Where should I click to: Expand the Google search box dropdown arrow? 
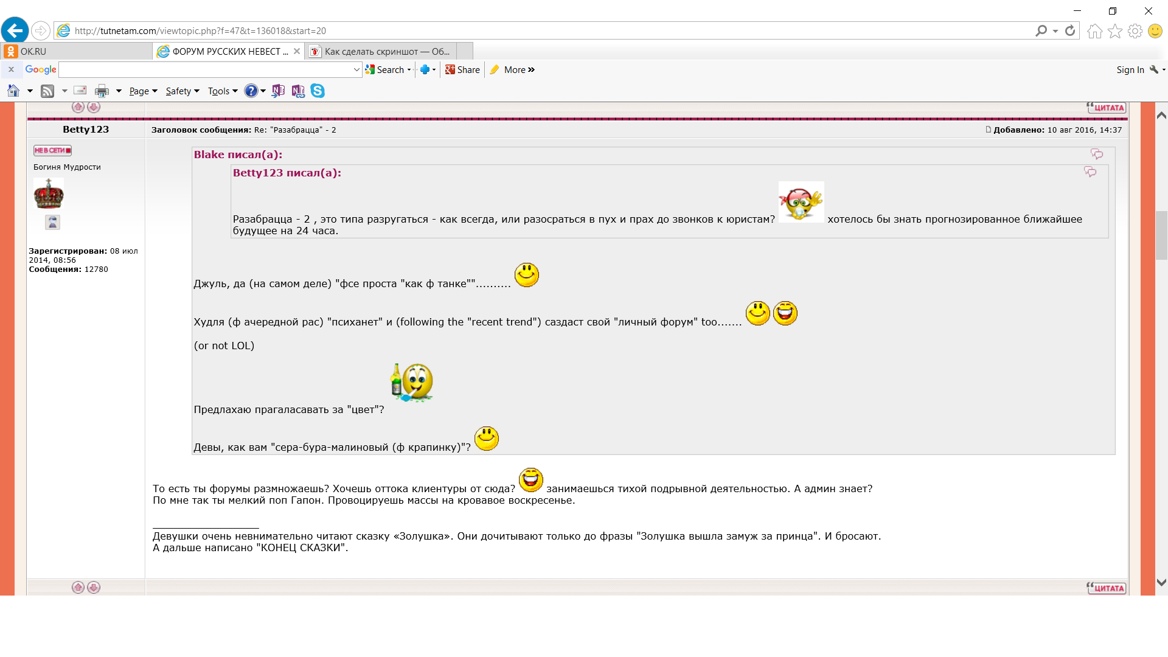356,70
